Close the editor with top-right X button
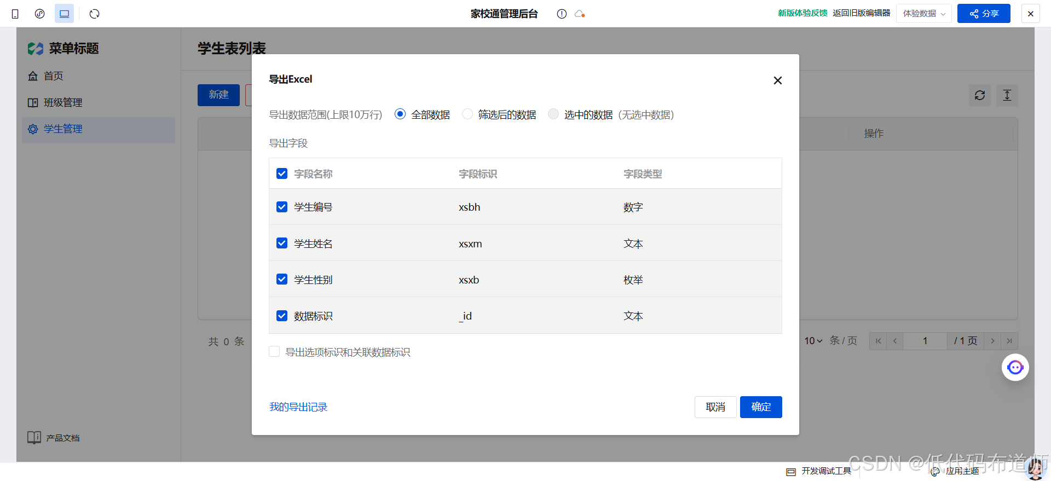The height and width of the screenshot is (481, 1051). pyautogui.click(x=1031, y=14)
